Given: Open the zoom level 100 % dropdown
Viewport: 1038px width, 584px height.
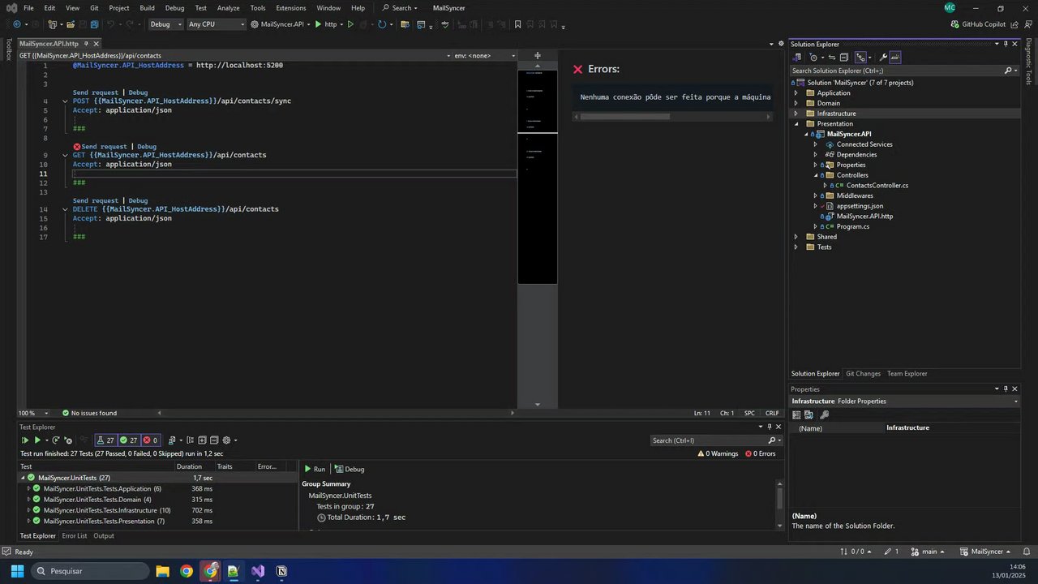Looking at the screenshot, I should click(x=33, y=413).
